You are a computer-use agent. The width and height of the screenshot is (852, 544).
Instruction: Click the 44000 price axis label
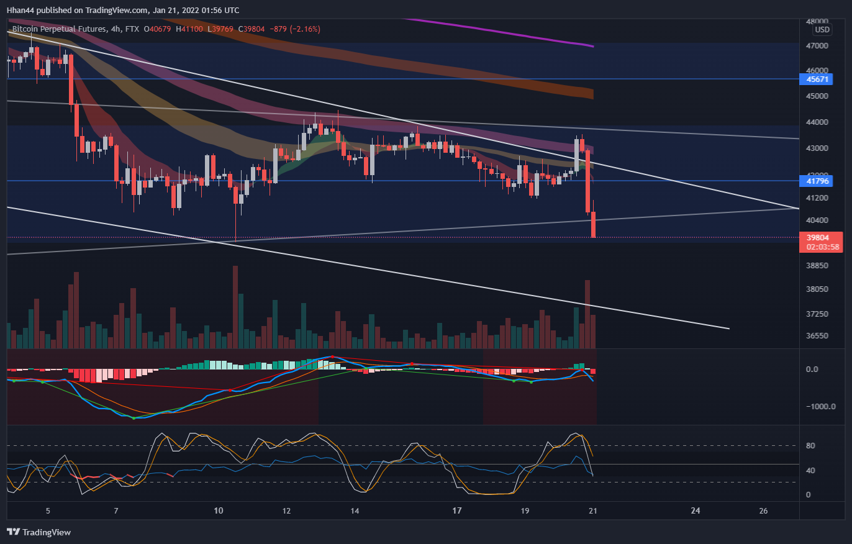click(x=816, y=122)
